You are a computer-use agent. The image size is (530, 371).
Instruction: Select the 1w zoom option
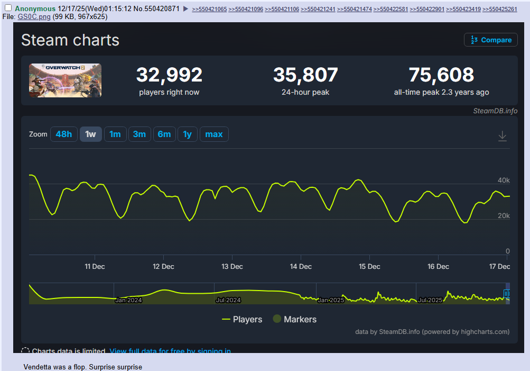[90, 134]
